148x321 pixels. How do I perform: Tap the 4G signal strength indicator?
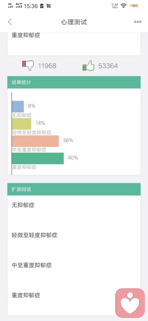(x=11, y=6)
